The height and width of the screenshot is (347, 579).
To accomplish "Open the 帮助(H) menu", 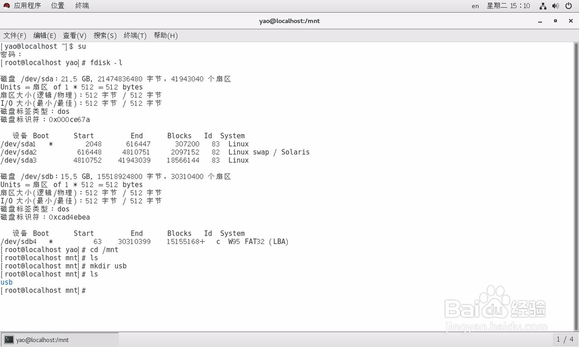I will (166, 35).
